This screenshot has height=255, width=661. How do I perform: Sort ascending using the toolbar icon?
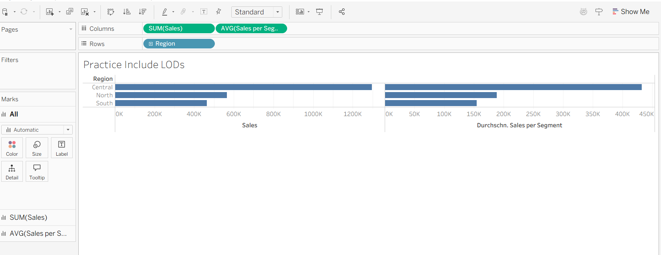(x=126, y=12)
